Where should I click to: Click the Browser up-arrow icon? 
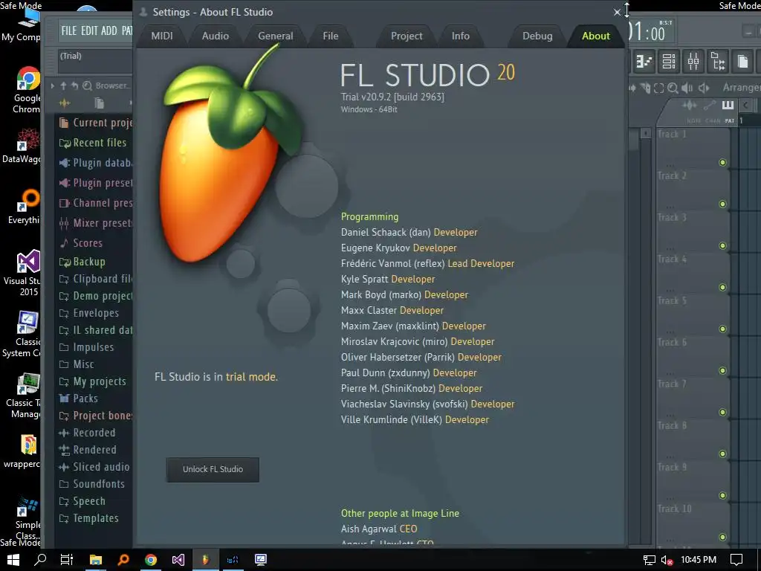pos(63,86)
